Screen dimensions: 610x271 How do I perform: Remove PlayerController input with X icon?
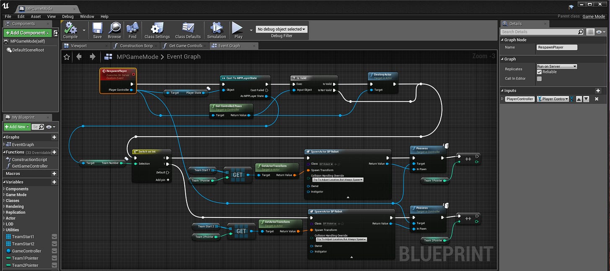pos(597,99)
